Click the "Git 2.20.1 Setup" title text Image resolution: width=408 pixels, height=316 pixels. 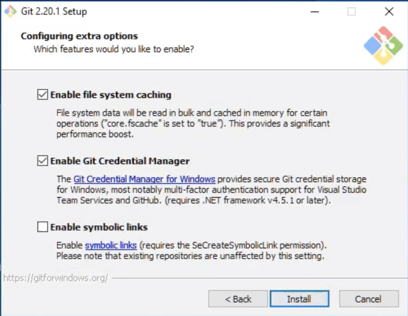coord(53,11)
